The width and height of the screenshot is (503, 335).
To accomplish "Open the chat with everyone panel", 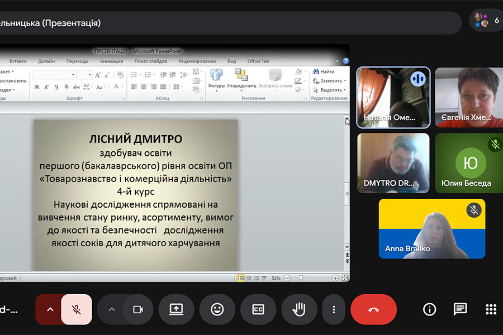I will pos(460,309).
